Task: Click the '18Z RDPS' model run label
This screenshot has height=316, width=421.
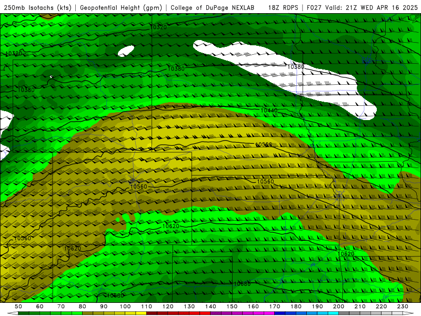Action: coord(283,7)
